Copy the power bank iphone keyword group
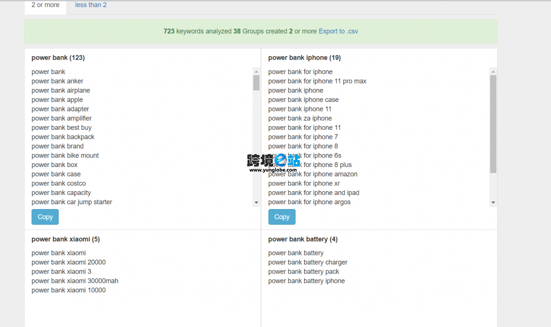551x327 pixels. click(x=282, y=217)
